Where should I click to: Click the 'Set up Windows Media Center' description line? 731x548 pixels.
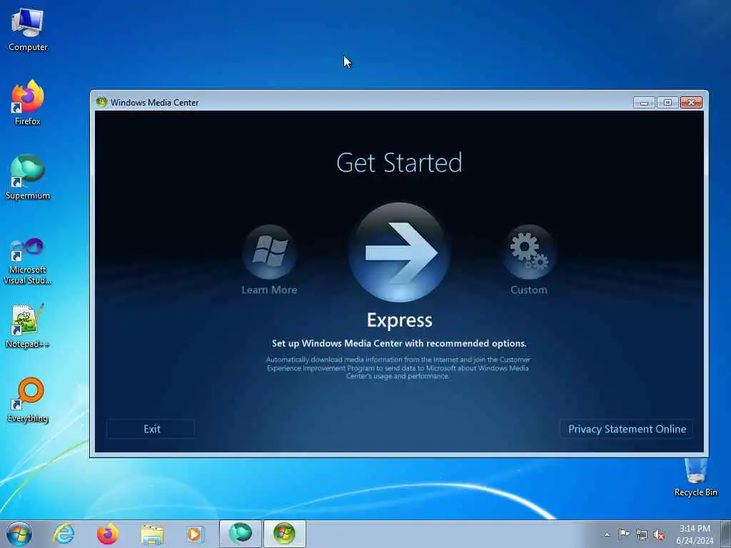pos(399,343)
